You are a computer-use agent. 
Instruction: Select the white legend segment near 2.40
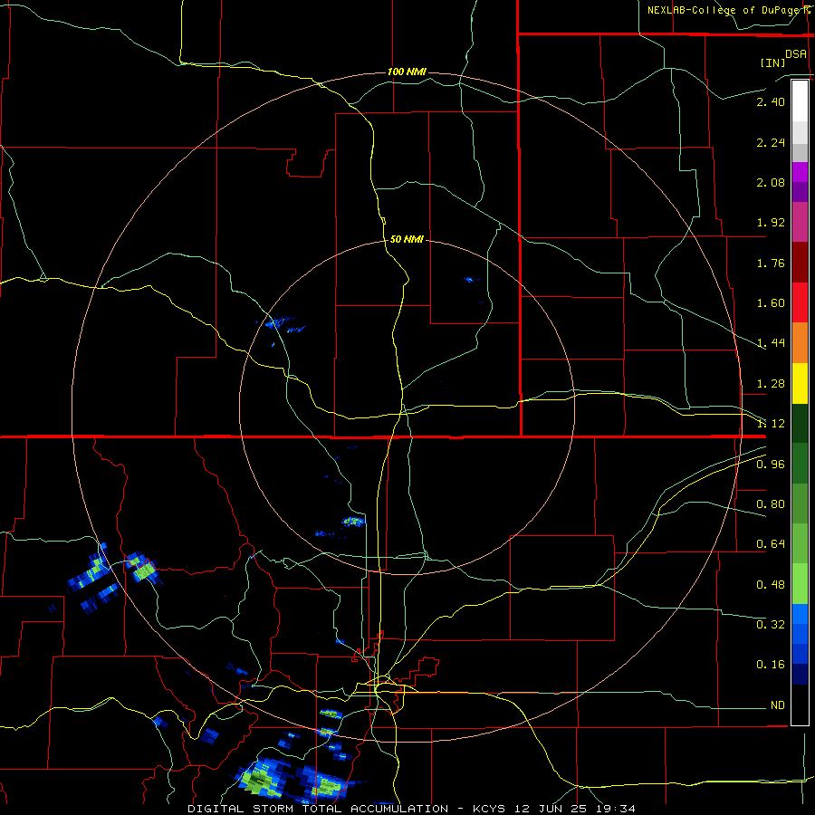point(800,101)
